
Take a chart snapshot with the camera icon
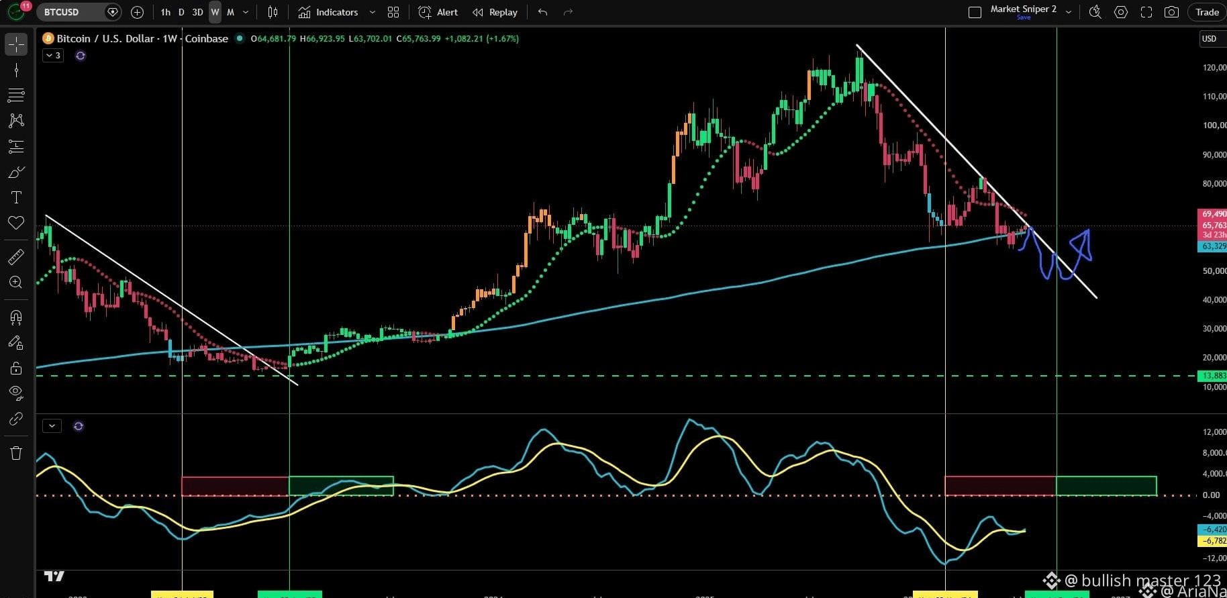coord(1171,12)
